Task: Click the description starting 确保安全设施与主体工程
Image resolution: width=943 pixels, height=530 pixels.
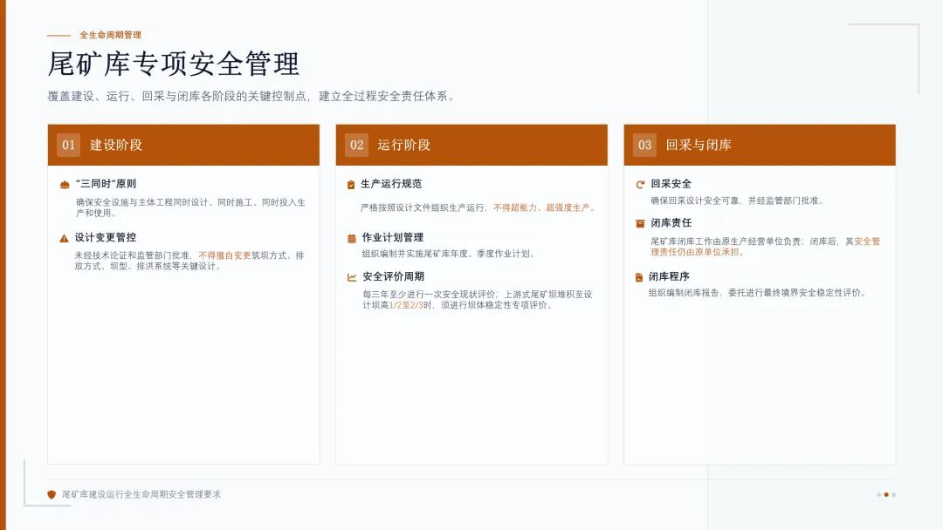Action: (x=190, y=207)
